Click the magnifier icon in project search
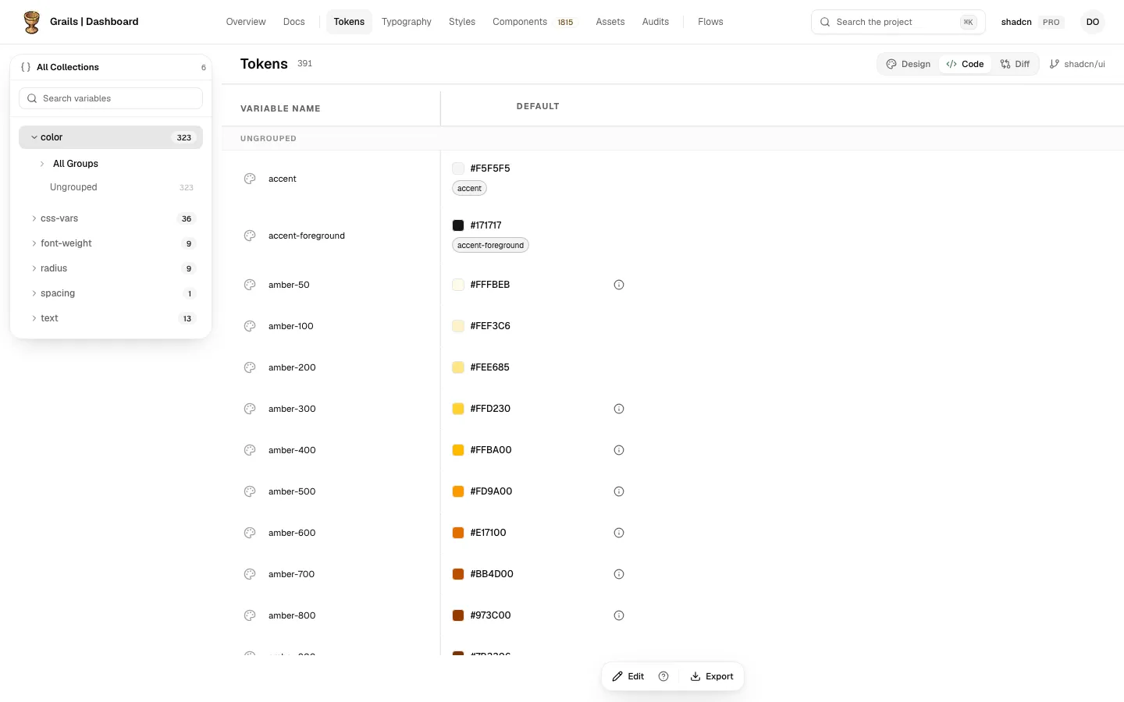The width and height of the screenshot is (1124, 702). [x=825, y=22]
